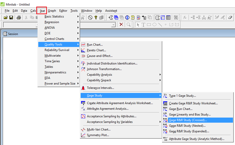235x145 pixels.
Task: Click the yellow Help question mark icon
Action: pyautogui.click(x=96, y=18)
